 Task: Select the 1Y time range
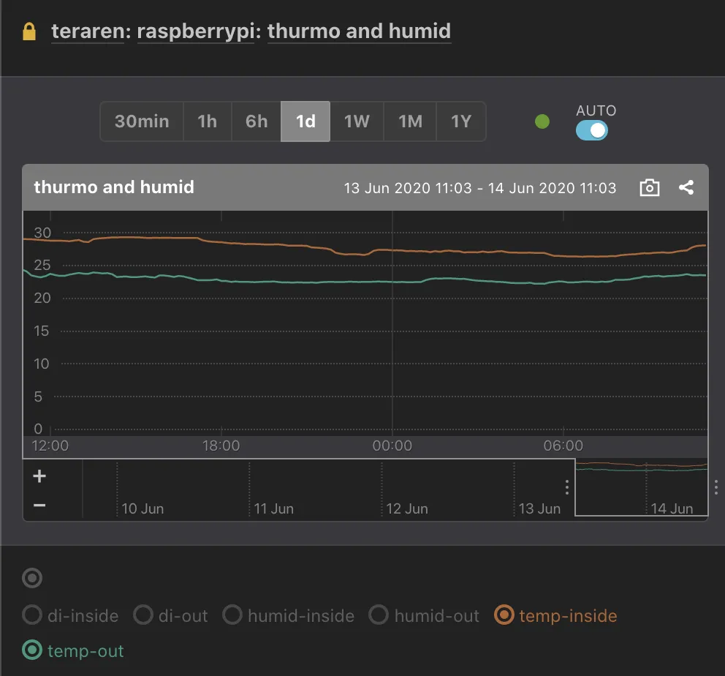click(x=460, y=121)
